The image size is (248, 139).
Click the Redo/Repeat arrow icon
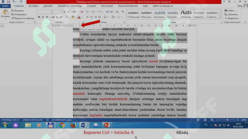[x=21, y=2]
